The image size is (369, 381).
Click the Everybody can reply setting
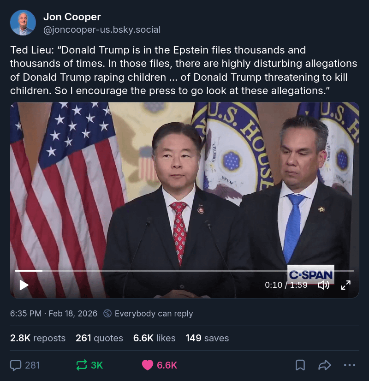(x=154, y=314)
